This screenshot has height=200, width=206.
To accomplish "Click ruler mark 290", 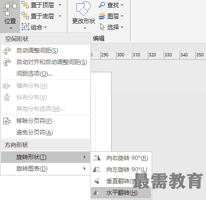I will [x=105, y=55].
